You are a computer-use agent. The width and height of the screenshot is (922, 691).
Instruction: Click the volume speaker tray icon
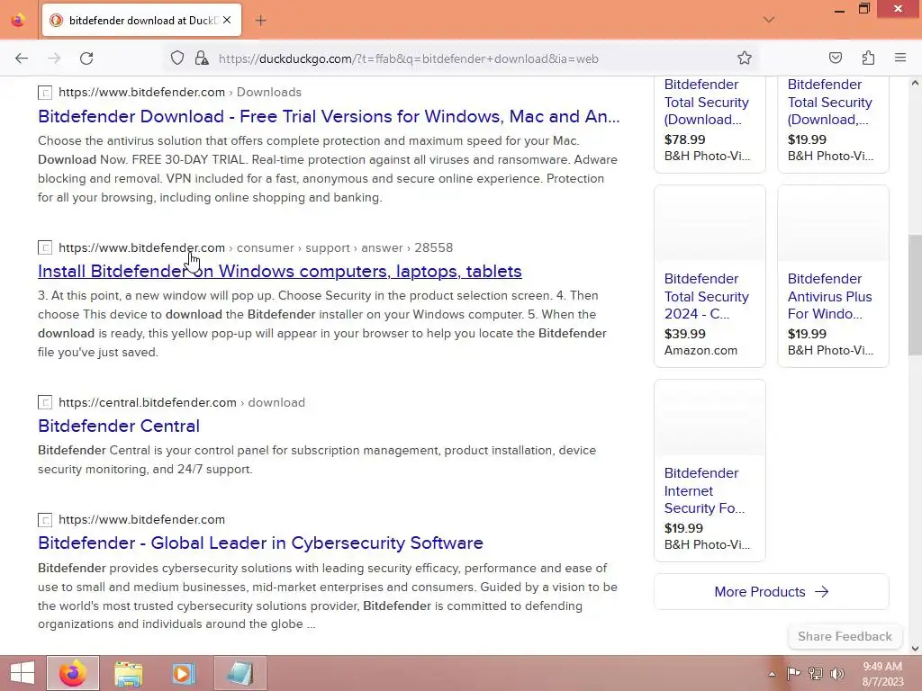coord(836,673)
